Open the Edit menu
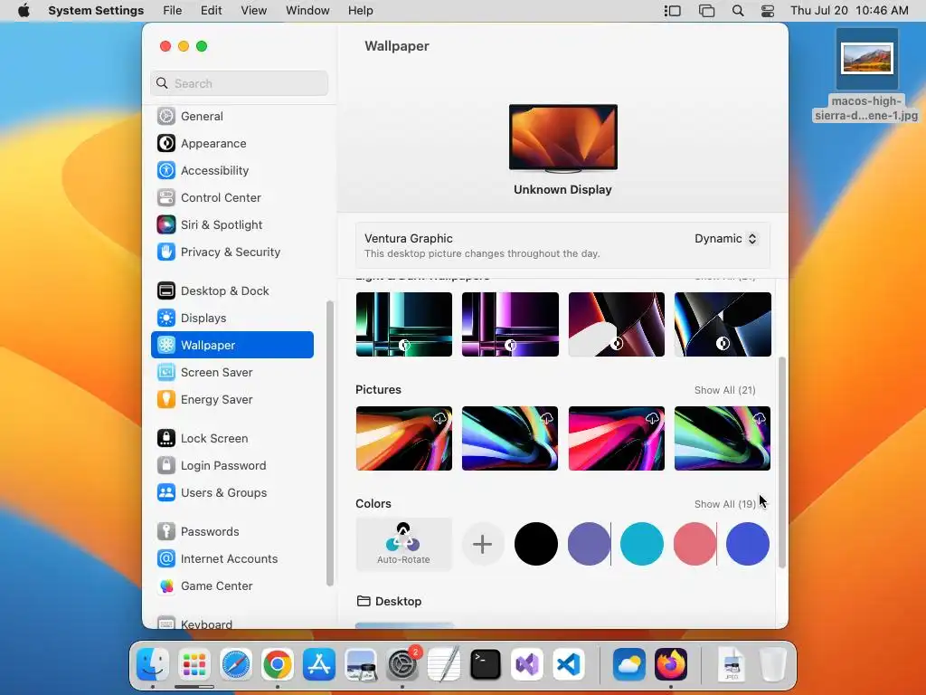This screenshot has width=926, height=695. pyautogui.click(x=211, y=11)
